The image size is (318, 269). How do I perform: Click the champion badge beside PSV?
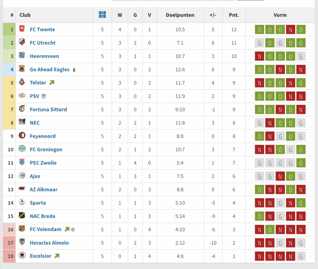pos(43,96)
